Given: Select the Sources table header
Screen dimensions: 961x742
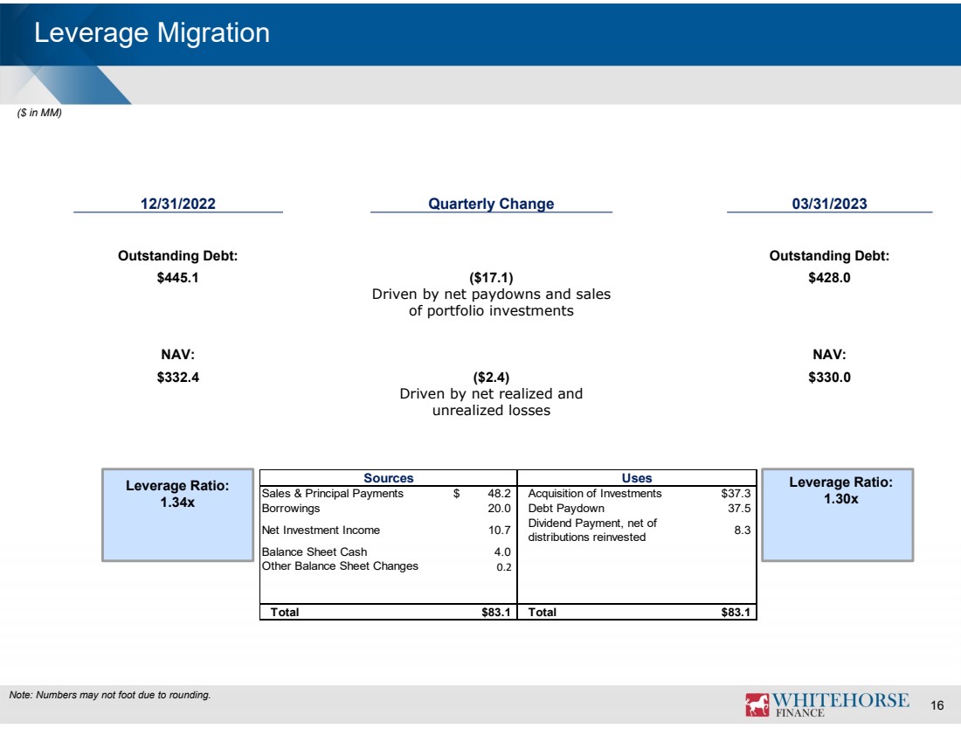Looking at the screenshot, I should pyautogui.click(x=388, y=478).
